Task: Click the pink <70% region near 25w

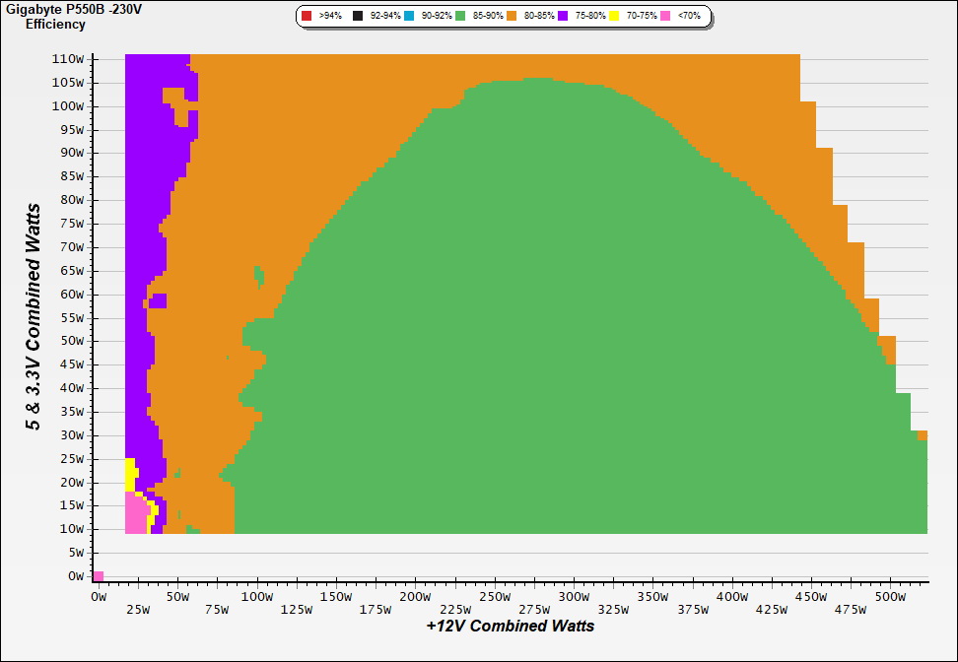Action: pyautogui.click(x=134, y=514)
